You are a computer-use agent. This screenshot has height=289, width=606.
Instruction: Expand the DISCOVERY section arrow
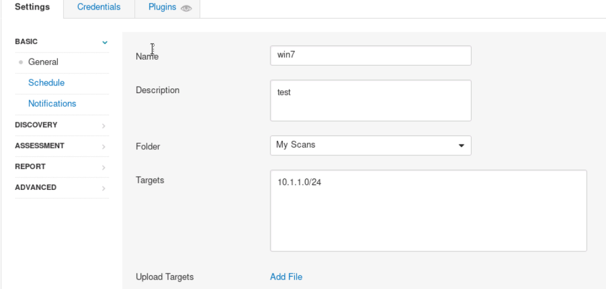104,126
